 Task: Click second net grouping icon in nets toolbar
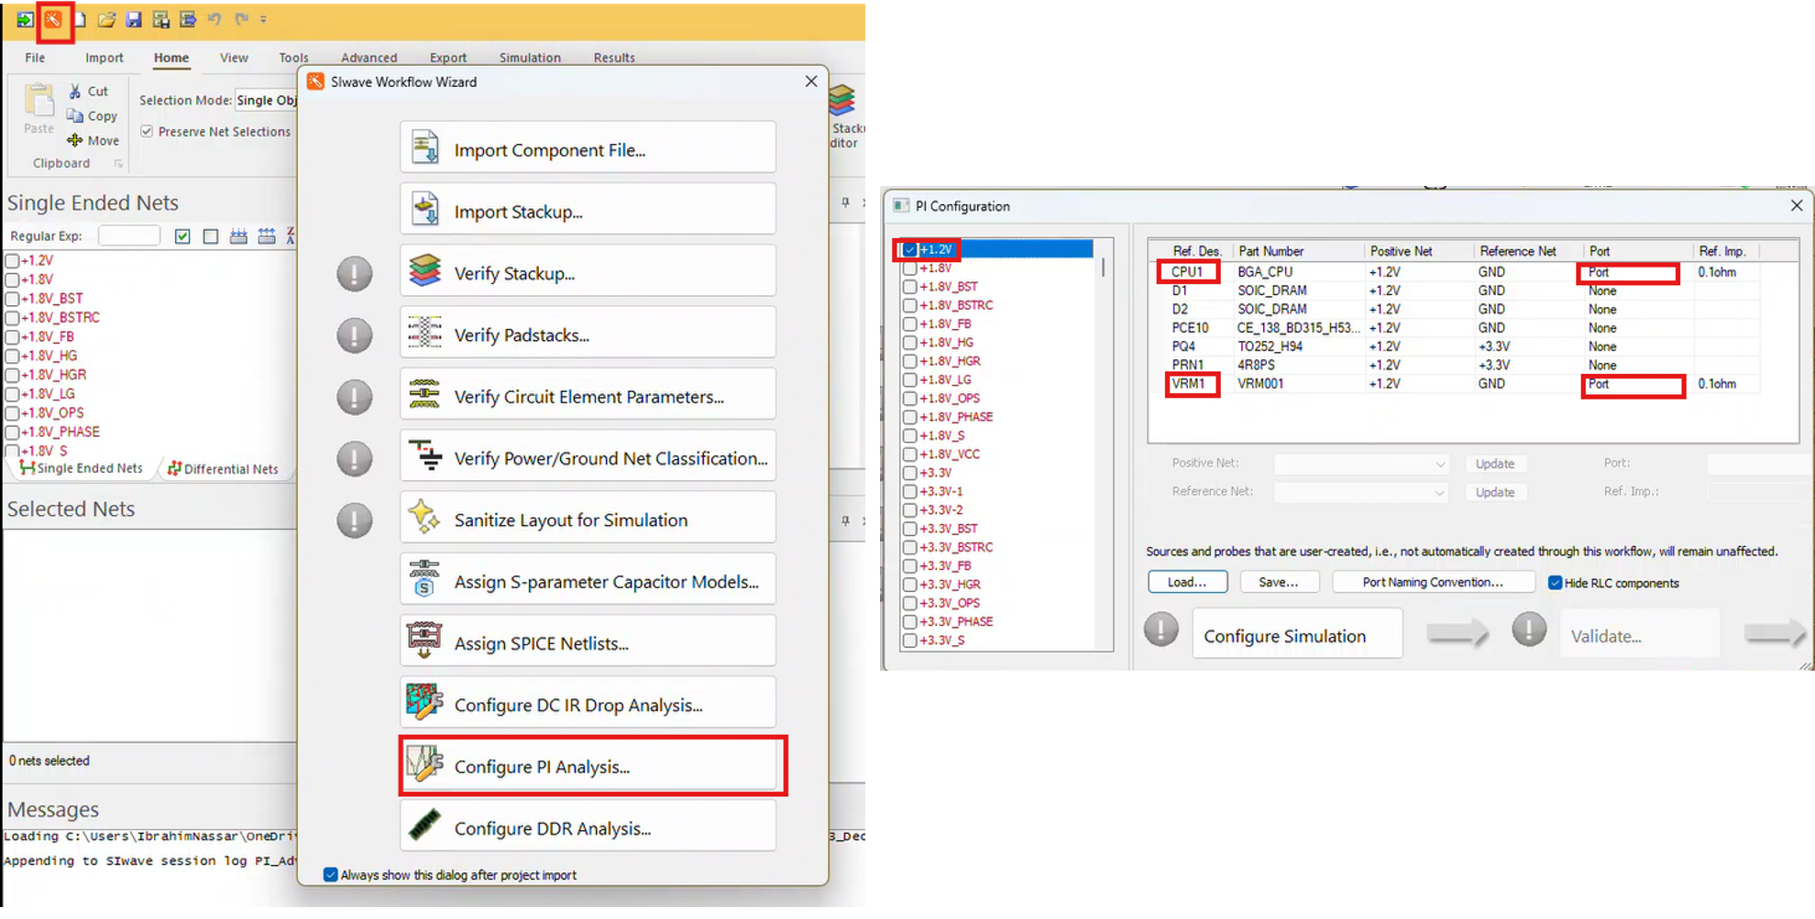coord(267,236)
